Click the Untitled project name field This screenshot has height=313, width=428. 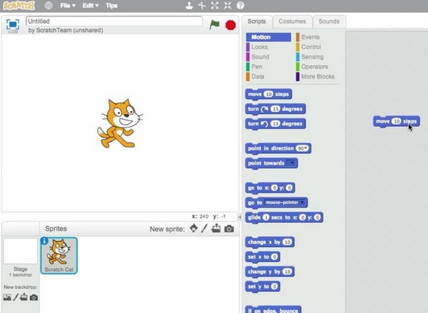[114, 21]
